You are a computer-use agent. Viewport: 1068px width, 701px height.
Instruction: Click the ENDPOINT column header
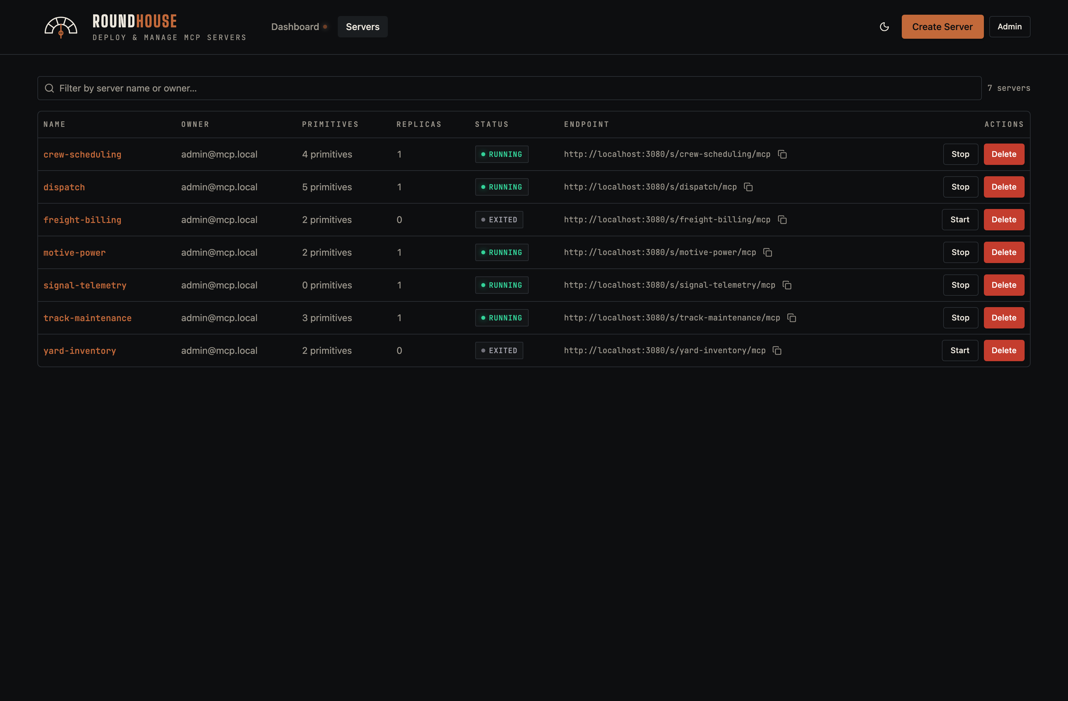pos(586,124)
